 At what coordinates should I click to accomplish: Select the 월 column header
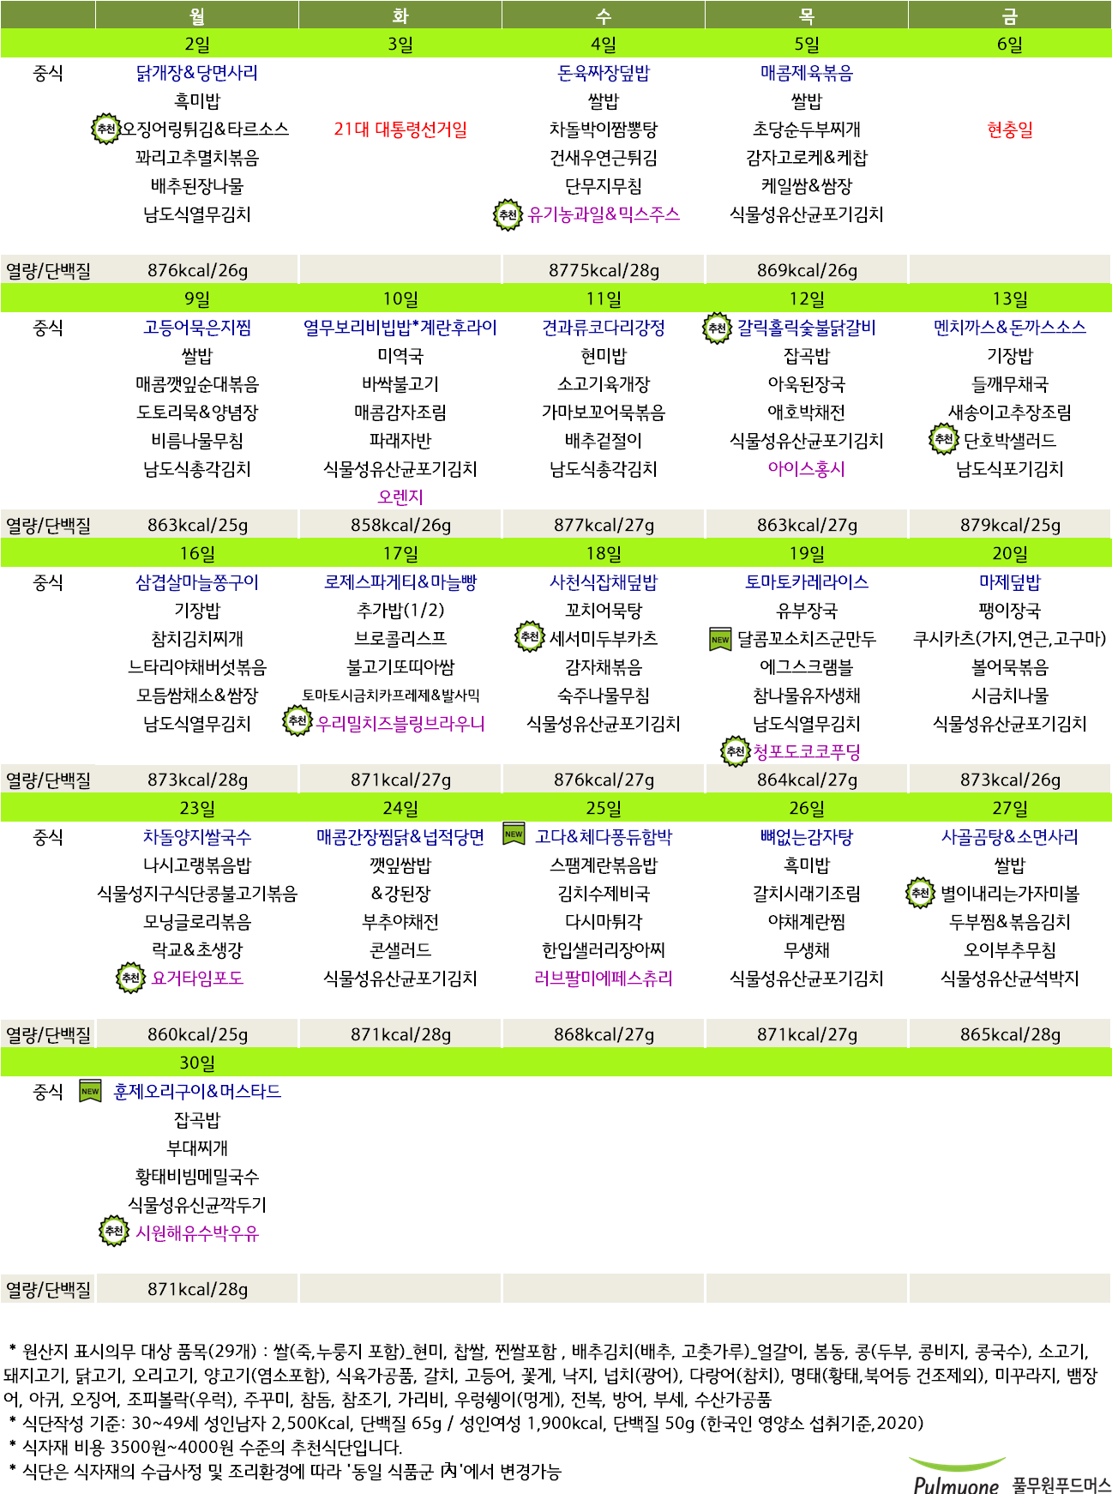point(197,15)
